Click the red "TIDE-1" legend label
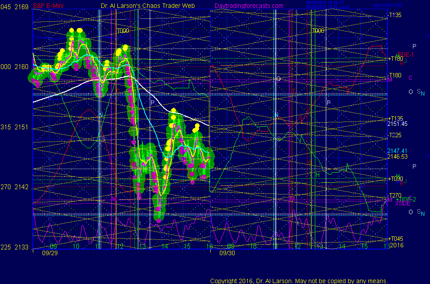Viewport: 430px width, 284px height. pyautogui.click(x=405, y=55)
